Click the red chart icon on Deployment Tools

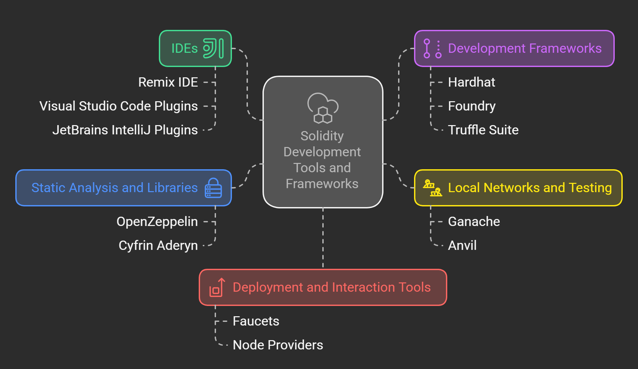(x=216, y=287)
